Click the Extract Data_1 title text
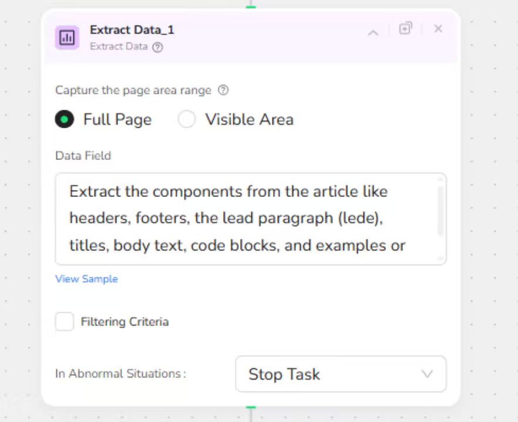The height and width of the screenshot is (422, 518). point(132,30)
